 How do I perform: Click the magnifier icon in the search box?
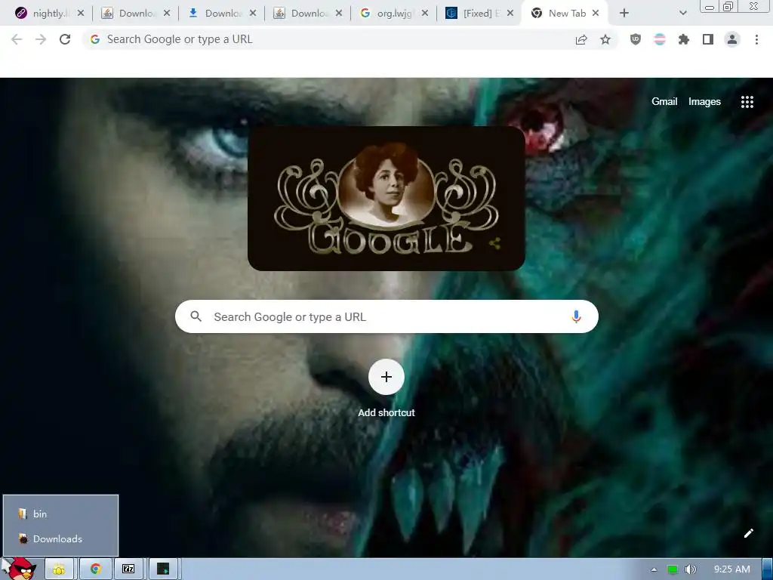pos(196,316)
